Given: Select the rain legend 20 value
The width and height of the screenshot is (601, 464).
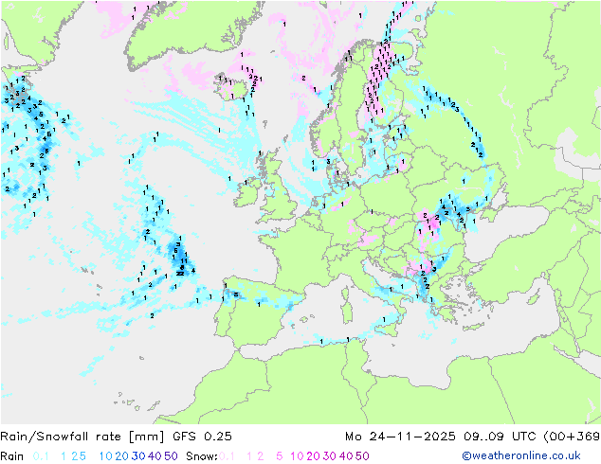Looking at the screenshot, I should coord(122,456).
